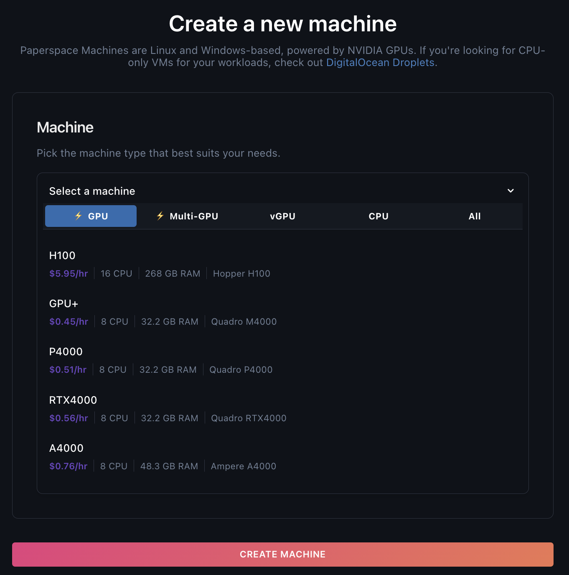
Task: Click the Ampere A4000 GPU label
Action: coord(244,466)
